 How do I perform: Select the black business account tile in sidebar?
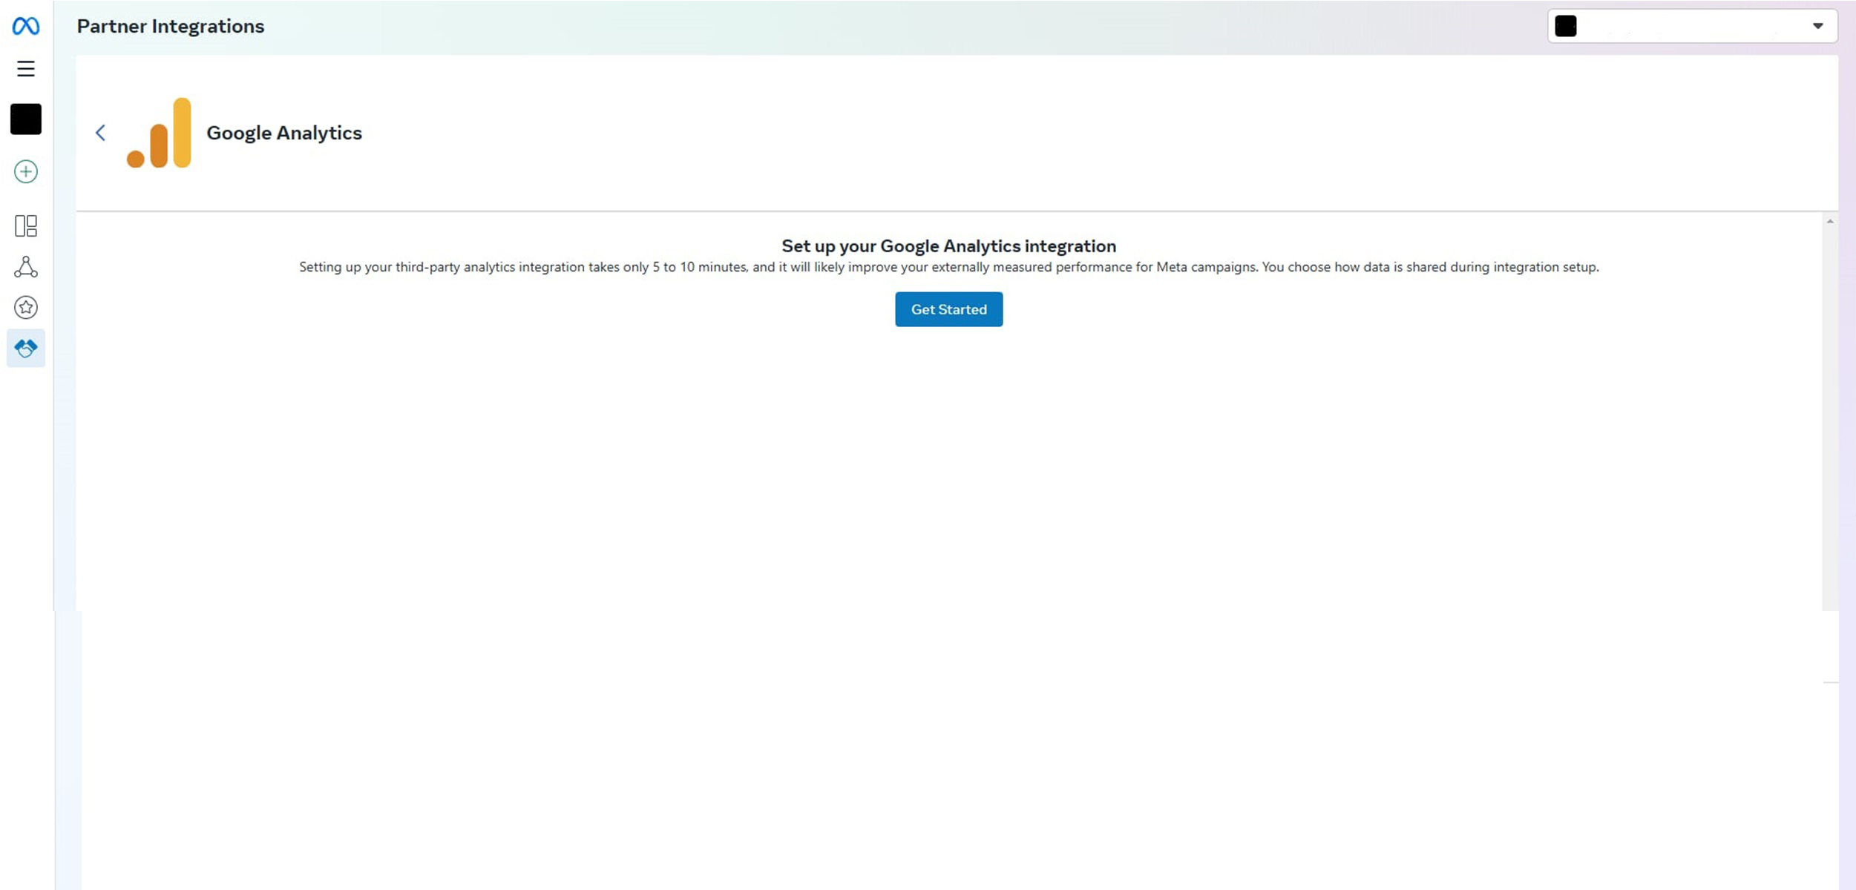click(x=26, y=119)
